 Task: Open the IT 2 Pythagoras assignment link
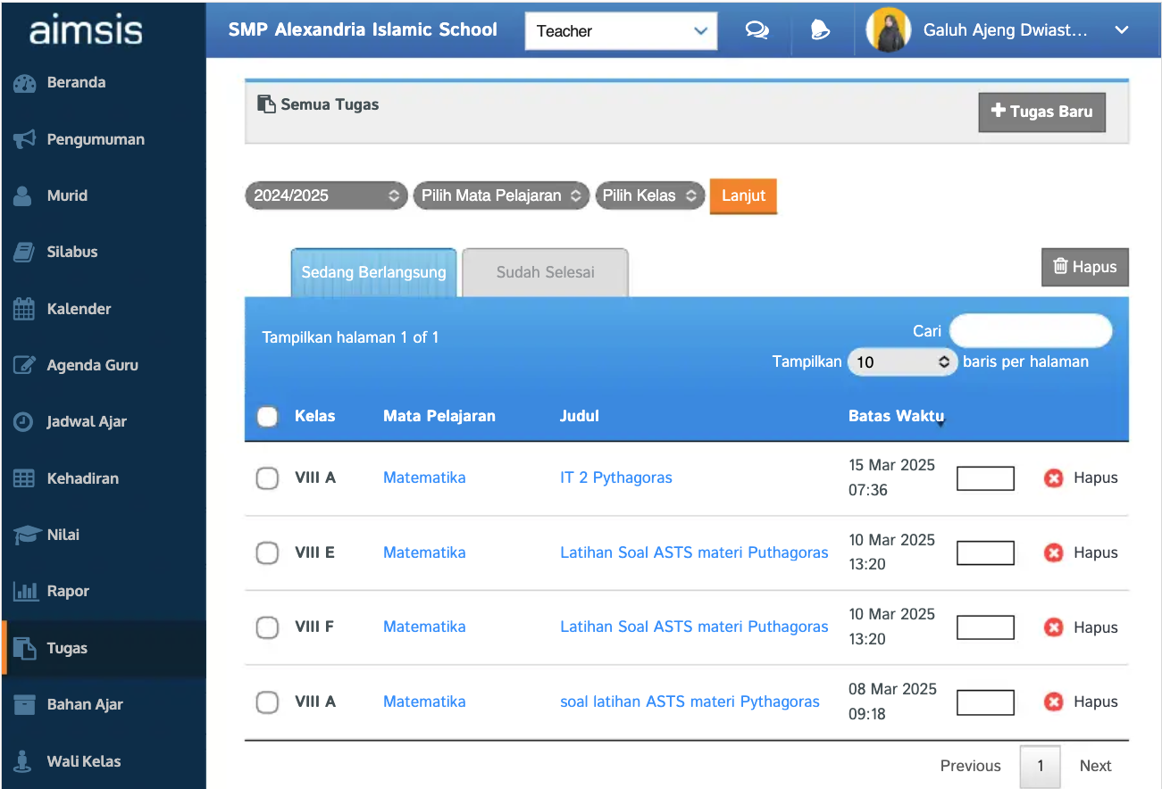click(x=615, y=478)
